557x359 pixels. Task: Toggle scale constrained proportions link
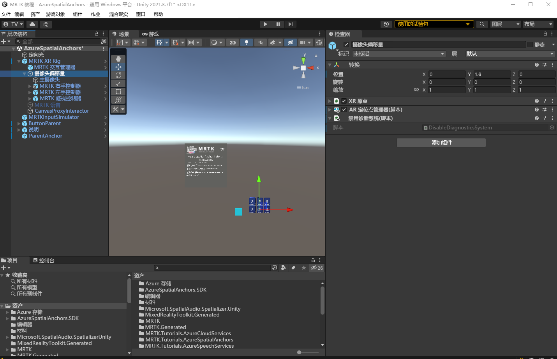[x=416, y=90]
